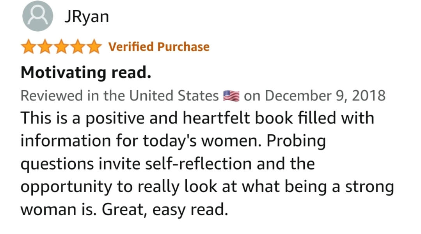
Task: Click the United States flag icon
Action: click(231, 96)
